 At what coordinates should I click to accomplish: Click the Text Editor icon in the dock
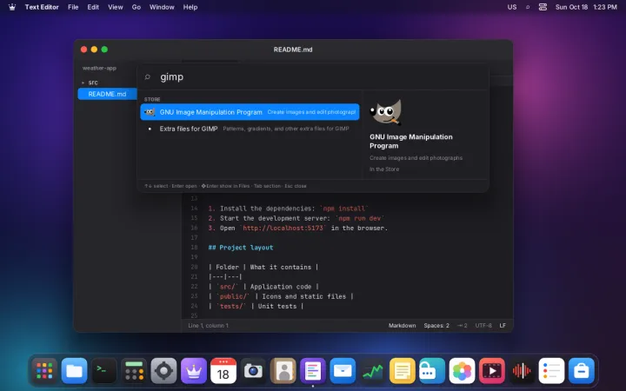pos(313,371)
